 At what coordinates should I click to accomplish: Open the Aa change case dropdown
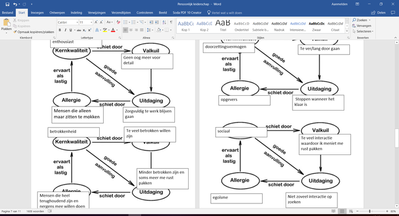[x=109, y=22]
